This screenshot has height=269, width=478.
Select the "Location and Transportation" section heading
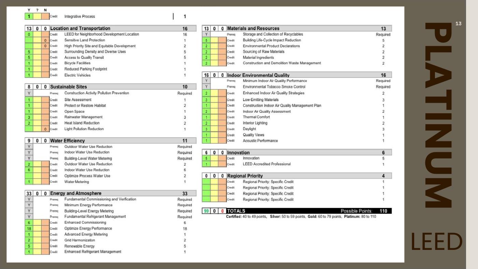point(80,29)
